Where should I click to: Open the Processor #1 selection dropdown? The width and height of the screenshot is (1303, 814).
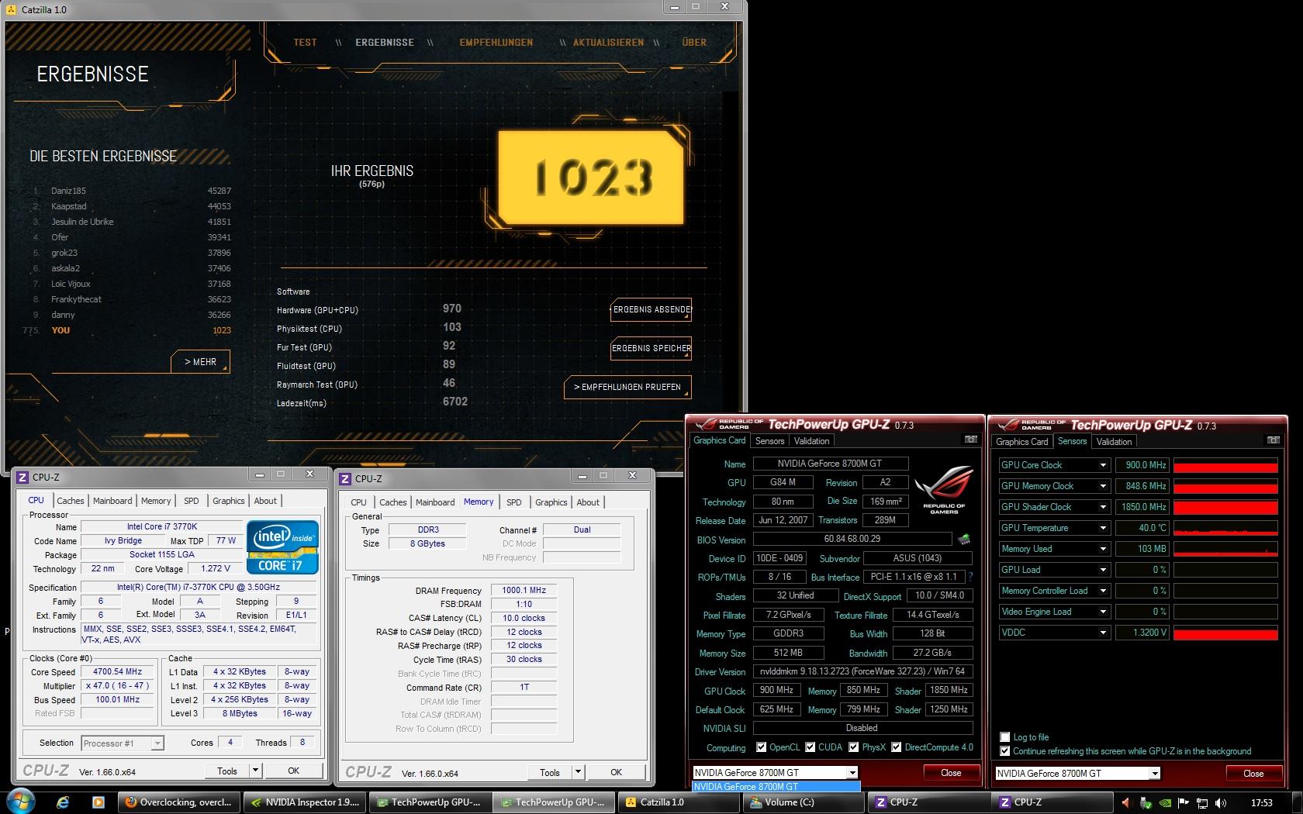pos(157,743)
